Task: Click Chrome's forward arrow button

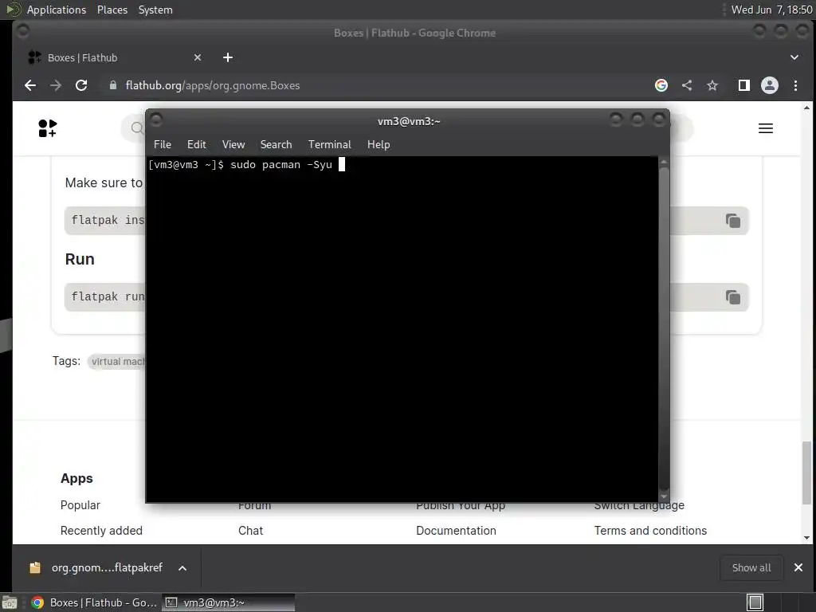Action: coord(56,85)
